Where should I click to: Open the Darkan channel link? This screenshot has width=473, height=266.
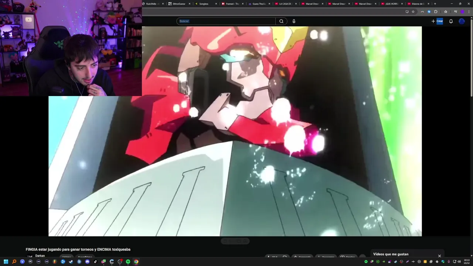[40, 256]
